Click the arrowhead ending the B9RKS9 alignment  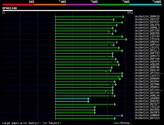point(124,17)
